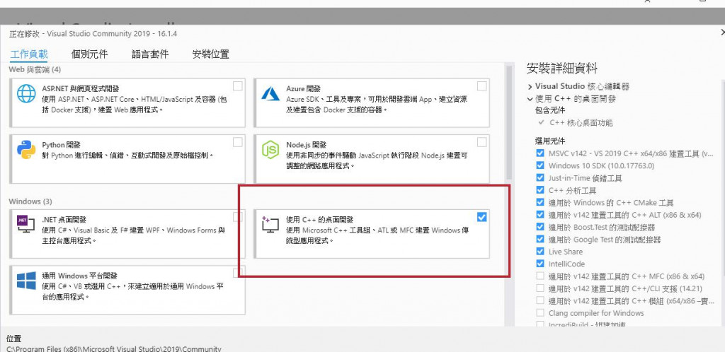Click the Python development logo icon
The width and height of the screenshot is (725, 352).
[x=26, y=150]
